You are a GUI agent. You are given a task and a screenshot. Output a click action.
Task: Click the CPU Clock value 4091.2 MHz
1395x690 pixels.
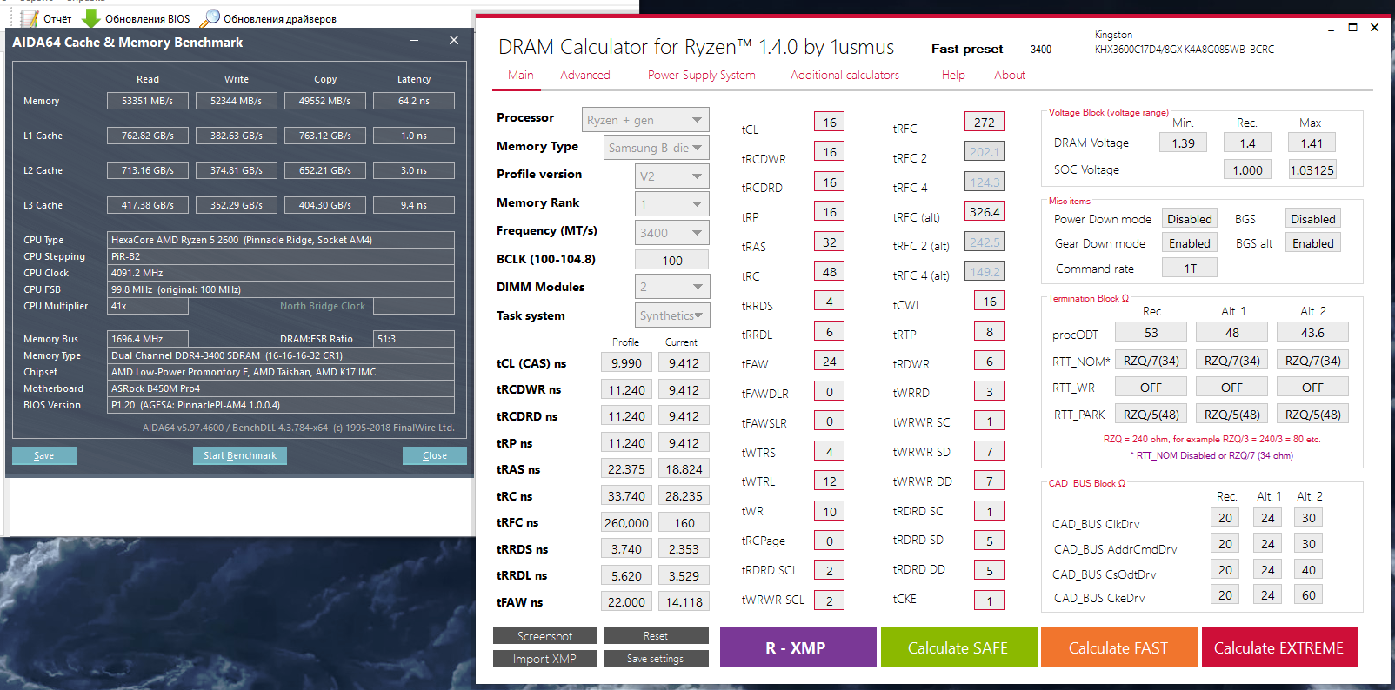click(x=281, y=273)
